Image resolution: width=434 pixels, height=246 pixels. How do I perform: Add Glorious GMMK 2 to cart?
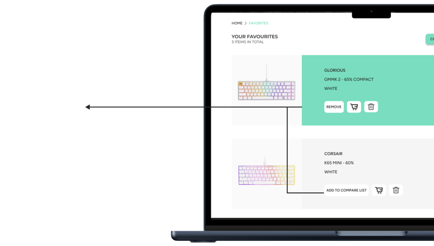pyautogui.click(x=354, y=107)
